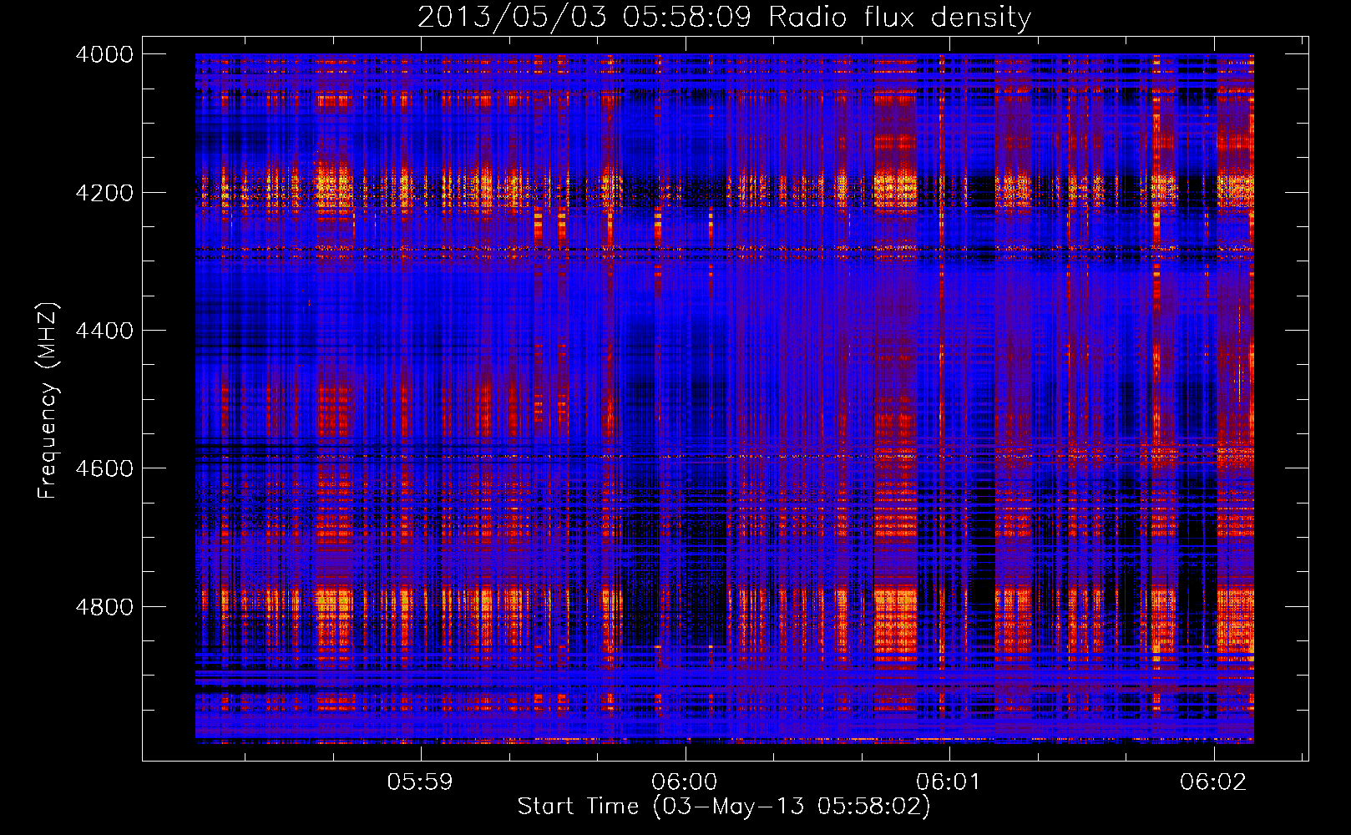Click the '06:01' time axis label
This screenshot has width=1351, height=835.
(948, 782)
